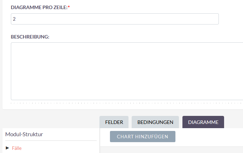Click the bottom-left corner of Beschreibung box
Image resolution: width=243 pixels, height=153 pixels.
point(12,99)
